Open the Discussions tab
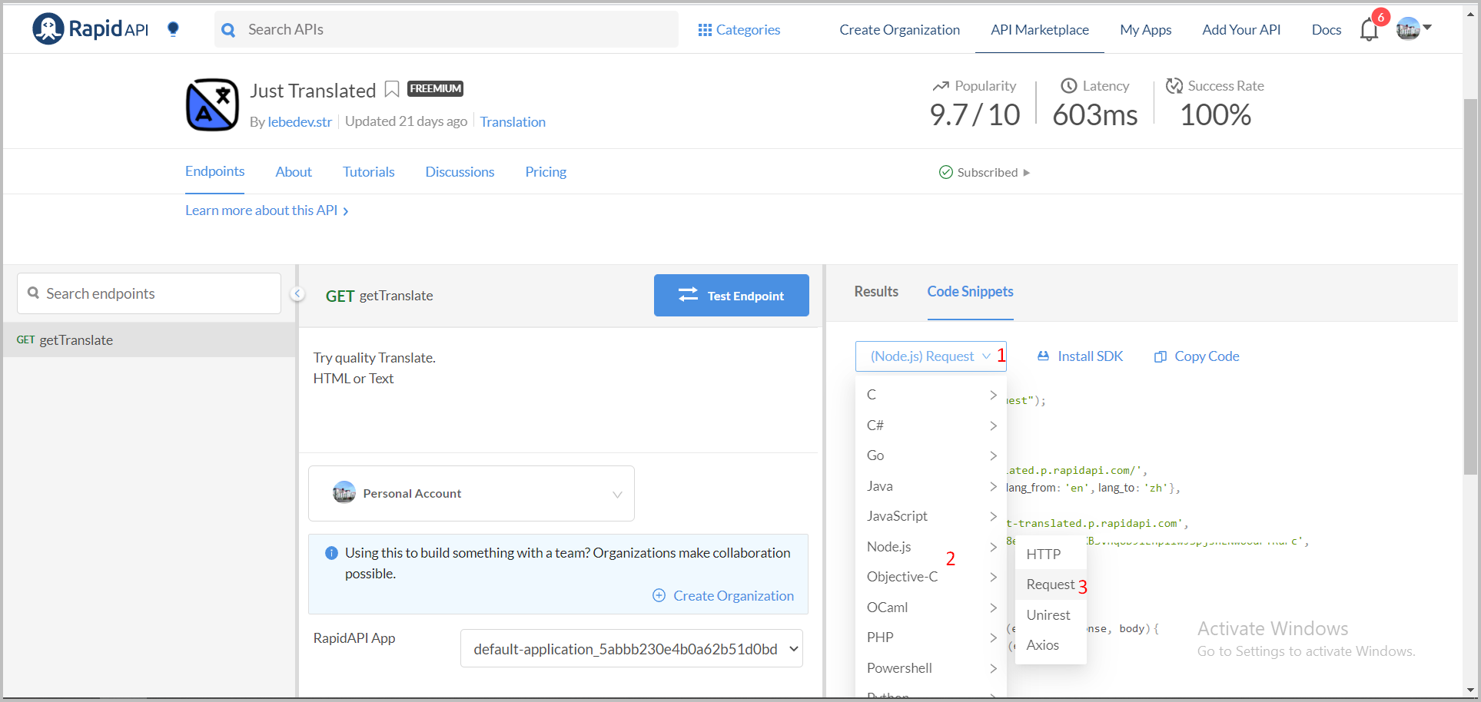The height and width of the screenshot is (702, 1481). click(460, 172)
